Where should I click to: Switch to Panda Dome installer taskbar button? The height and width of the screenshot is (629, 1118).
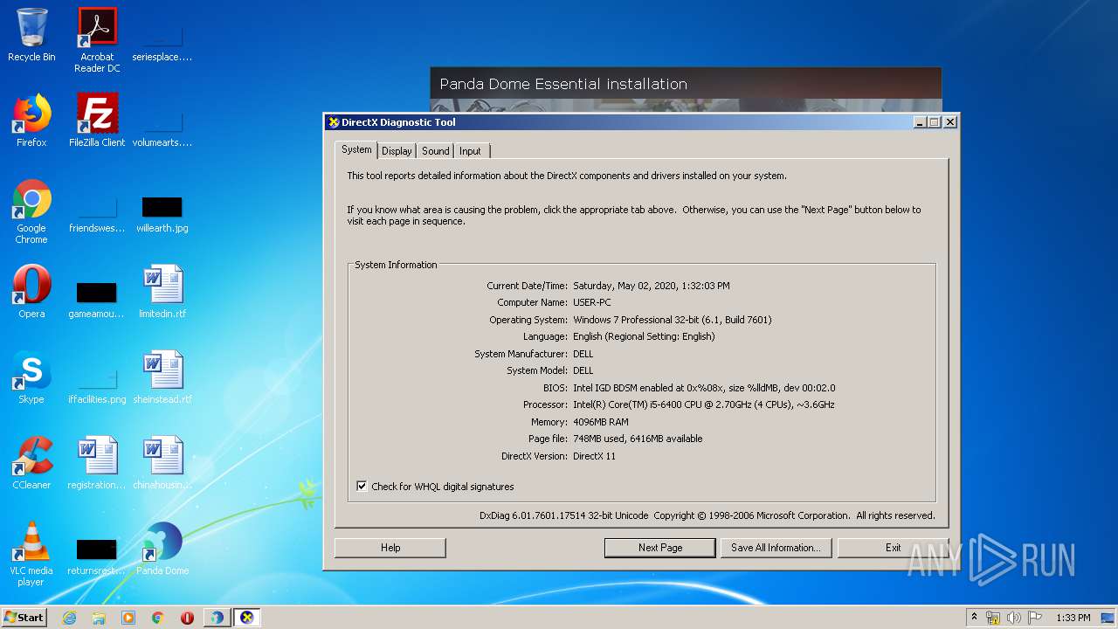point(217,618)
